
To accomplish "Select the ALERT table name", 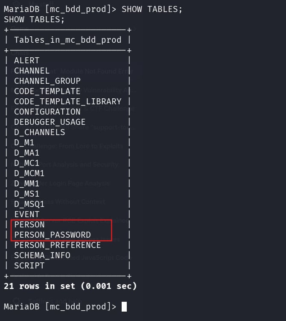I will point(26,60).
